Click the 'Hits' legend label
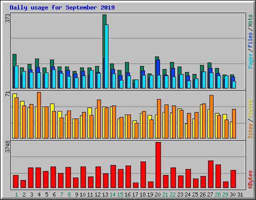Image resolution: width=256 pixels, height=200 pixels. pos(250,20)
